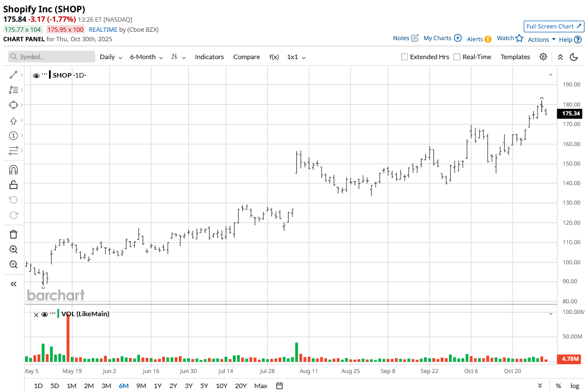Select the 1Y time range

158,386
